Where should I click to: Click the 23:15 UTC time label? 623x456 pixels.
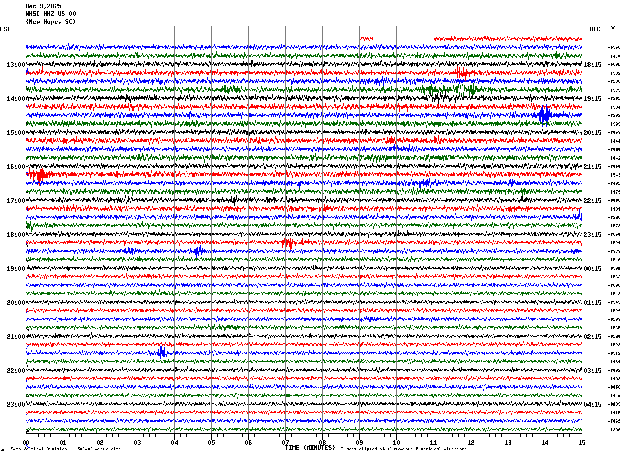click(x=593, y=234)
